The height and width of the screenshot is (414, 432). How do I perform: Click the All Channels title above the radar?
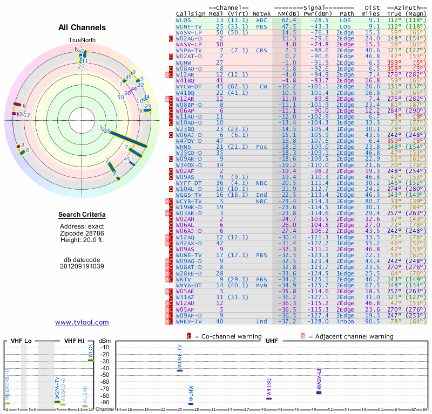[82, 27]
